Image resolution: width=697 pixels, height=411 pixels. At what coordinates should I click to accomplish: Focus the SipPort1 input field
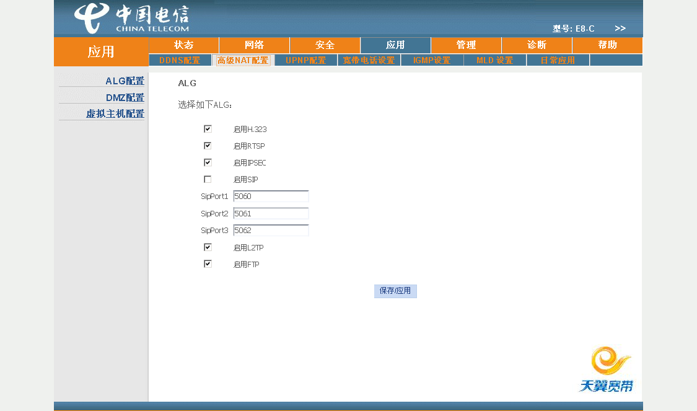point(271,196)
